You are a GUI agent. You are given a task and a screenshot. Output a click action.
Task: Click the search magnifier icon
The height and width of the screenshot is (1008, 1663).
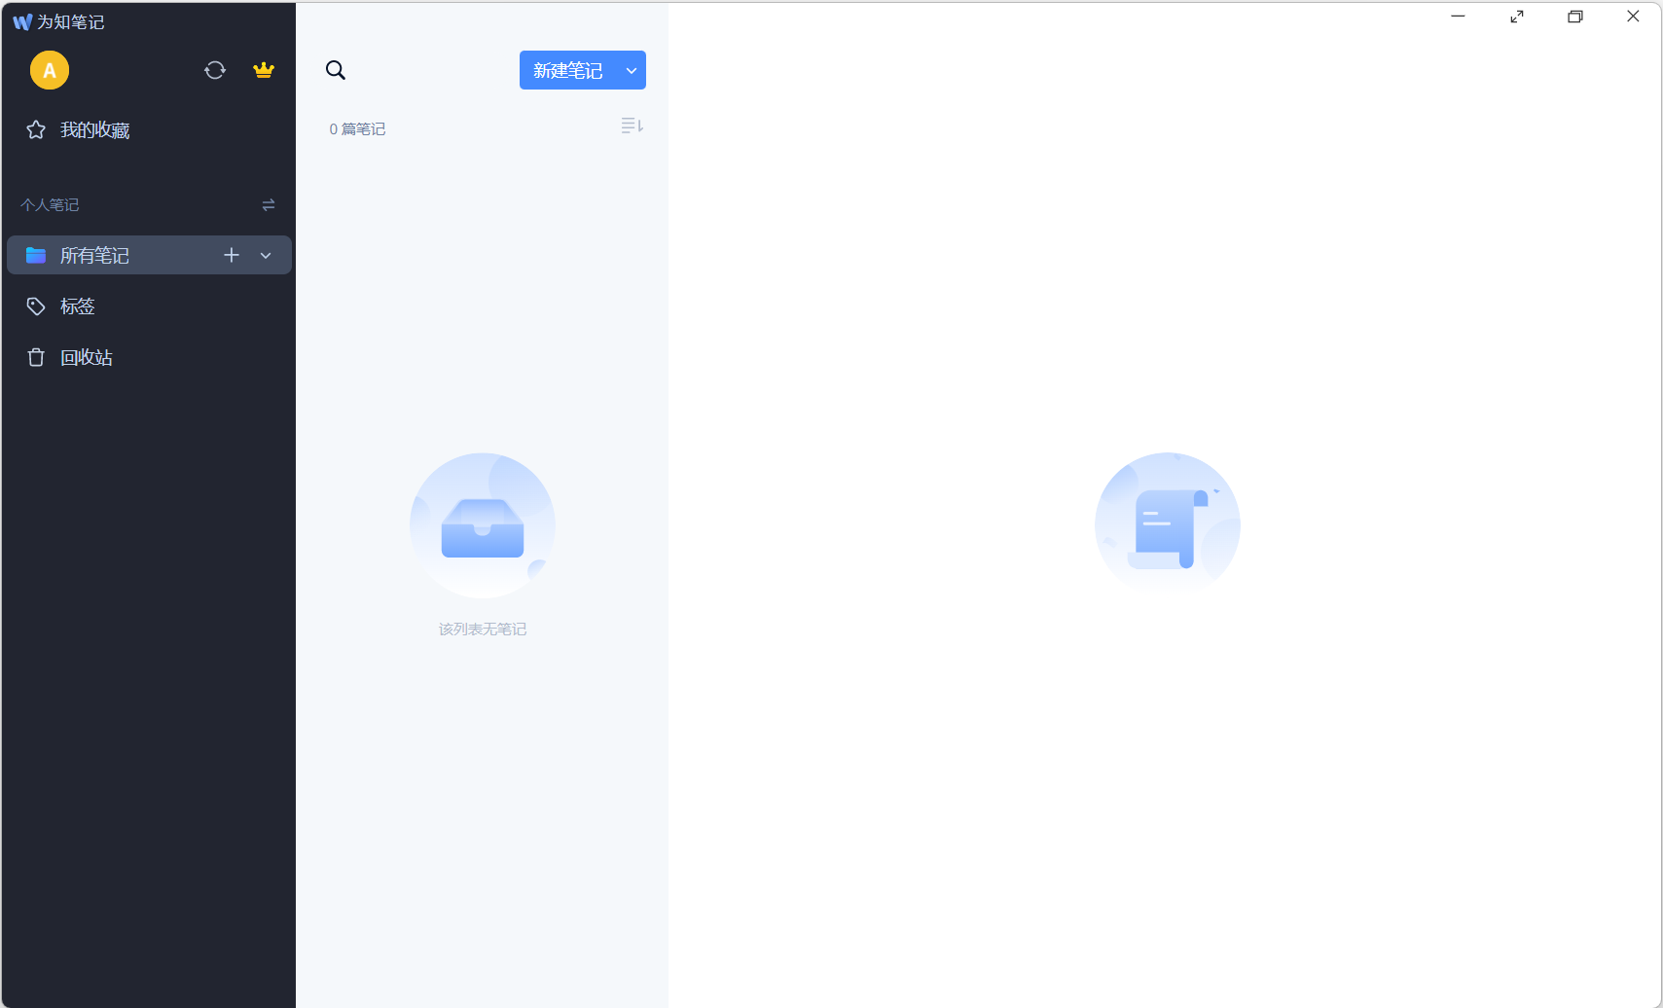click(x=336, y=70)
